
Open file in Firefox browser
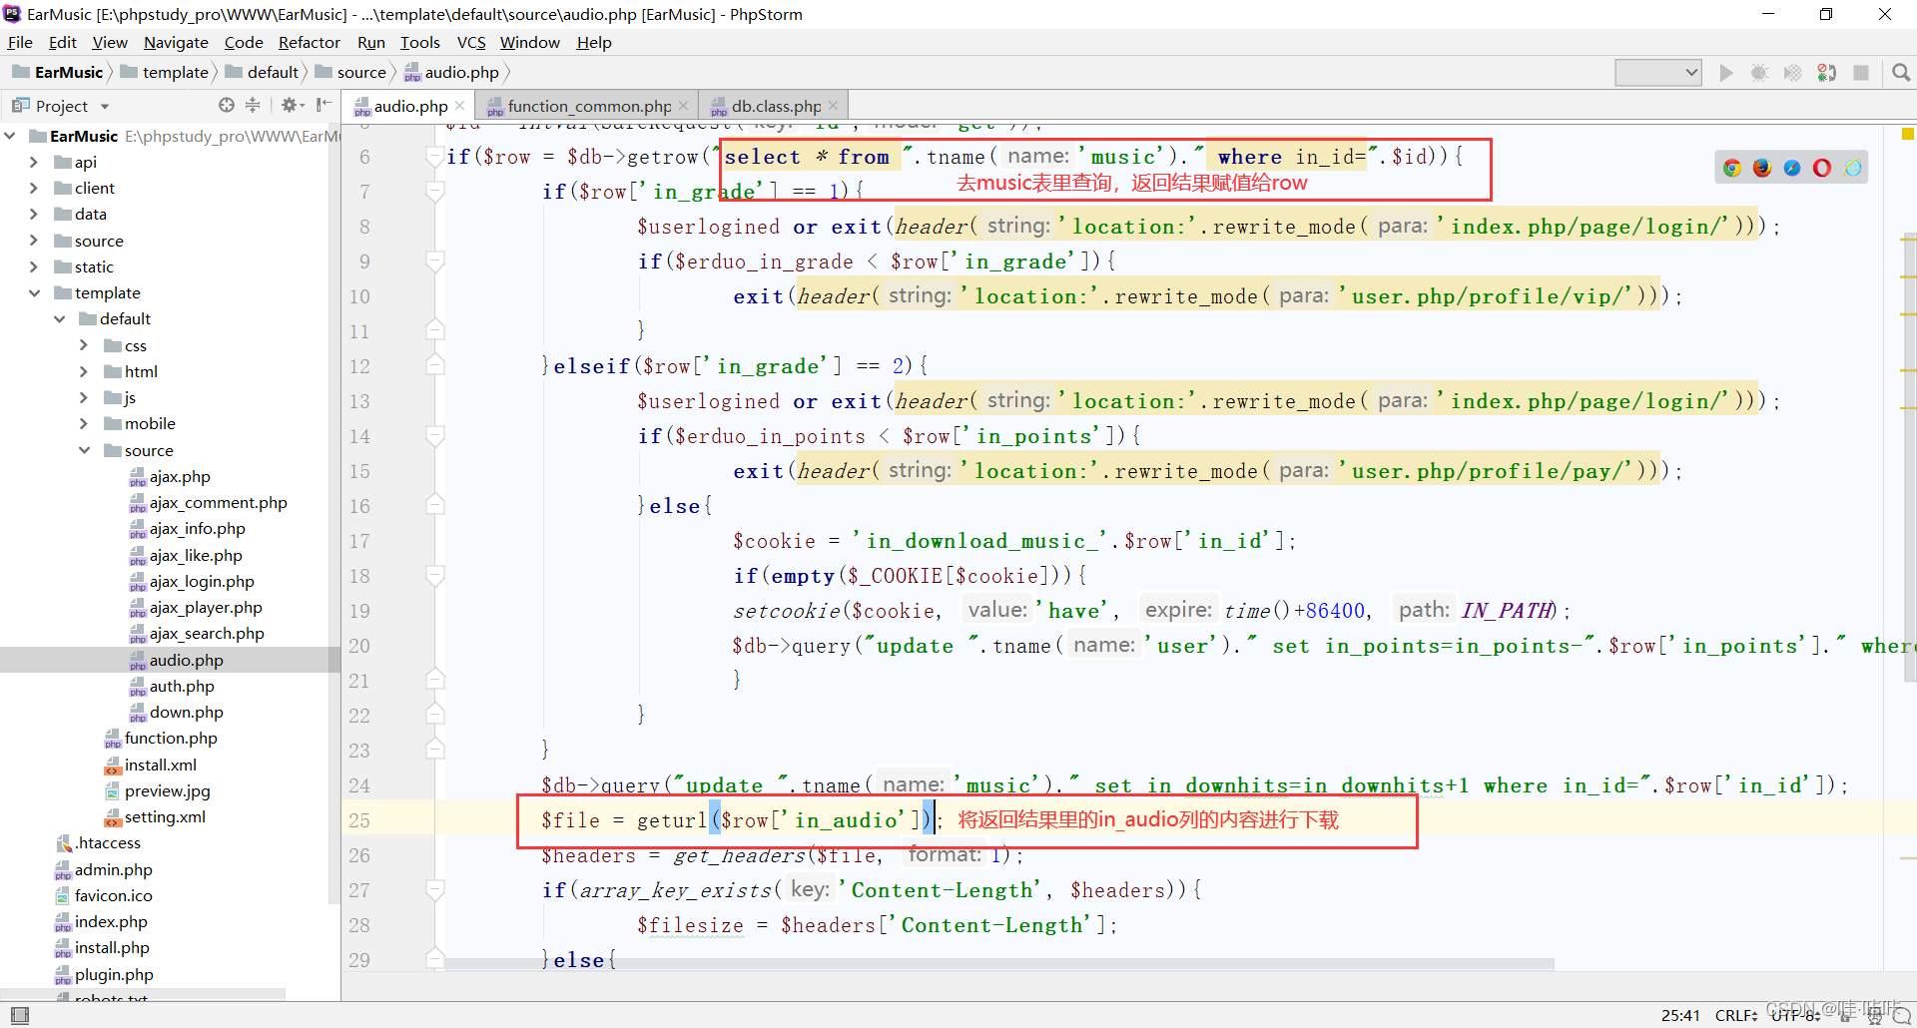(x=1762, y=168)
